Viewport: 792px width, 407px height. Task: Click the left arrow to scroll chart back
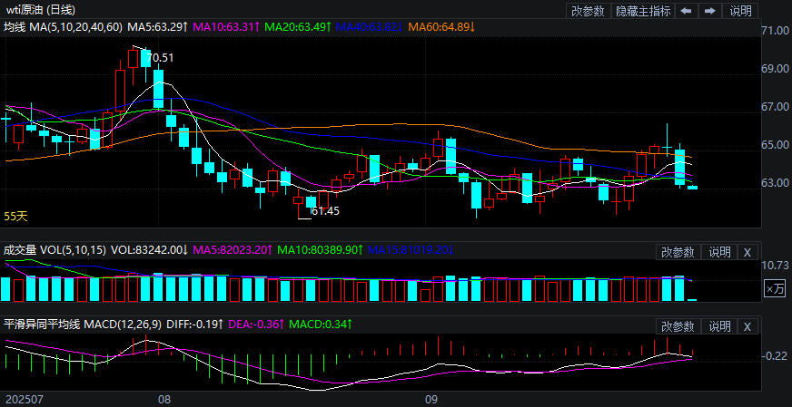(x=686, y=11)
